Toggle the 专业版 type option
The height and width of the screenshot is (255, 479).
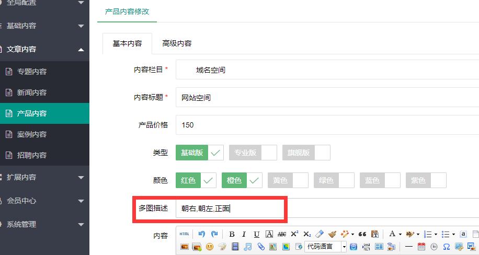coord(253,153)
